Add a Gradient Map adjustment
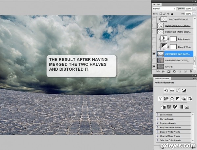197x150 pixels. [181, 107]
